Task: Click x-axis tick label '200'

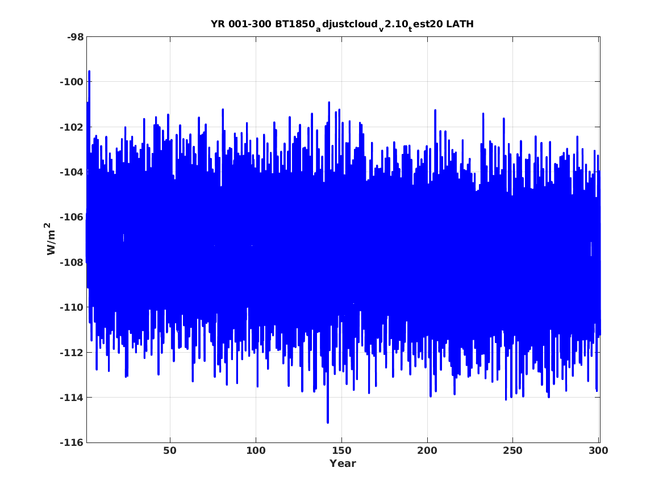Action: 427,450
